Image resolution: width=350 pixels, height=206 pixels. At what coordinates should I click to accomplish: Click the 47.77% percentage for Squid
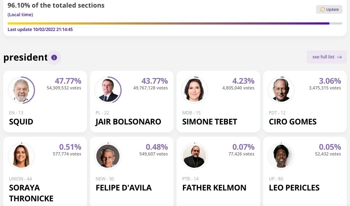(68, 81)
